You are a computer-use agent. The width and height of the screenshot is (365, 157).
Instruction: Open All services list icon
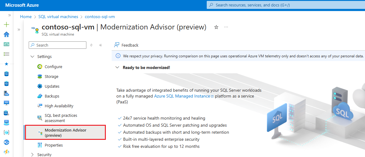pyautogui.click(x=6, y=54)
